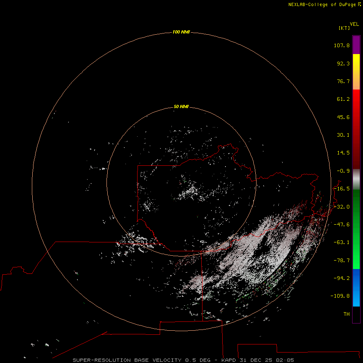Click the 50 NMI range ring label
Image resolution: width=363 pixels, height=363 pixels.
coord(181,106)
